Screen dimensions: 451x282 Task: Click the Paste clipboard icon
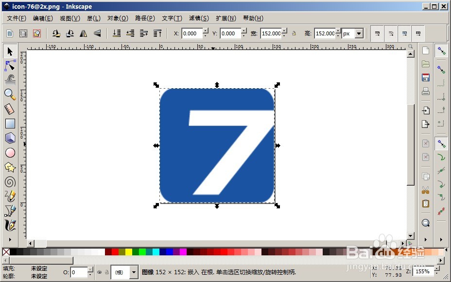tap(426, 204)
